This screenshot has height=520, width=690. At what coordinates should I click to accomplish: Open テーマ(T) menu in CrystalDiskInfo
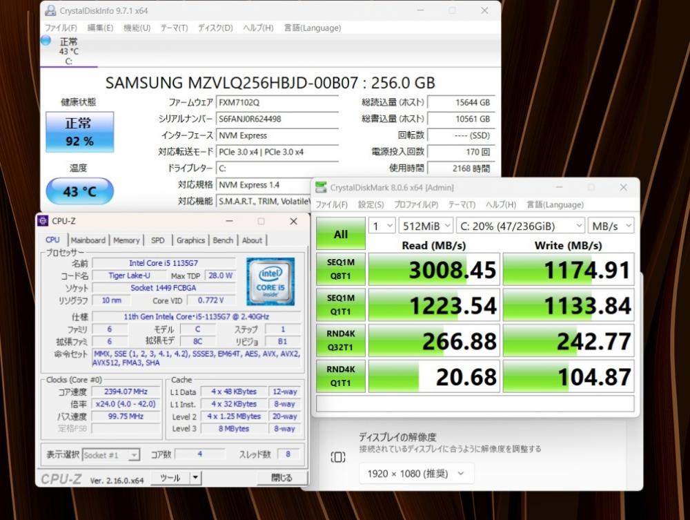(174, 28)
